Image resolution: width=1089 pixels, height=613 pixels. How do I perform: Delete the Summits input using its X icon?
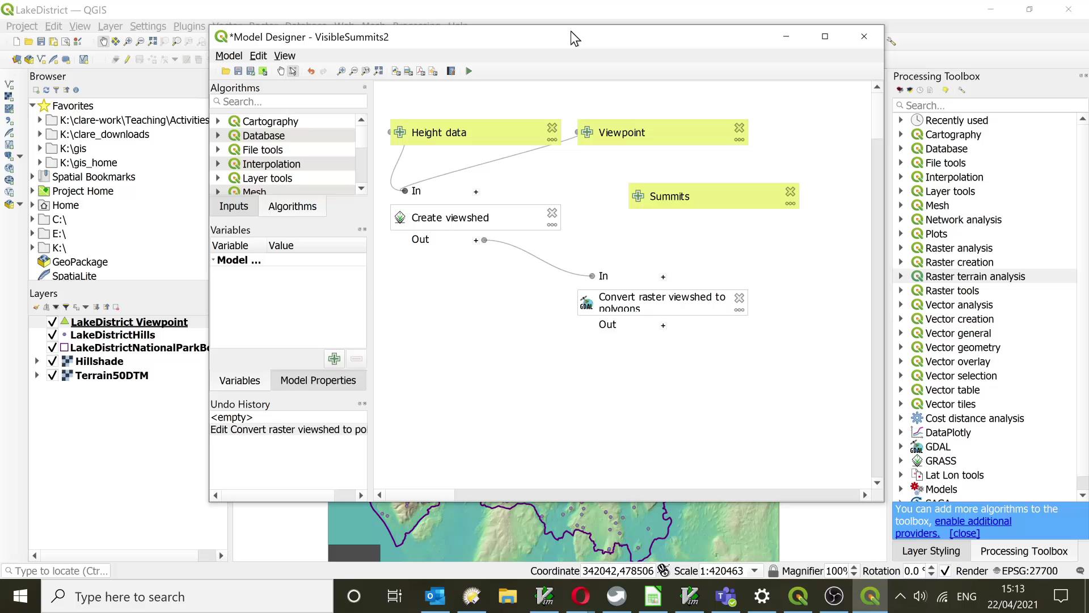pyautogui.click(x=790, y=191)
